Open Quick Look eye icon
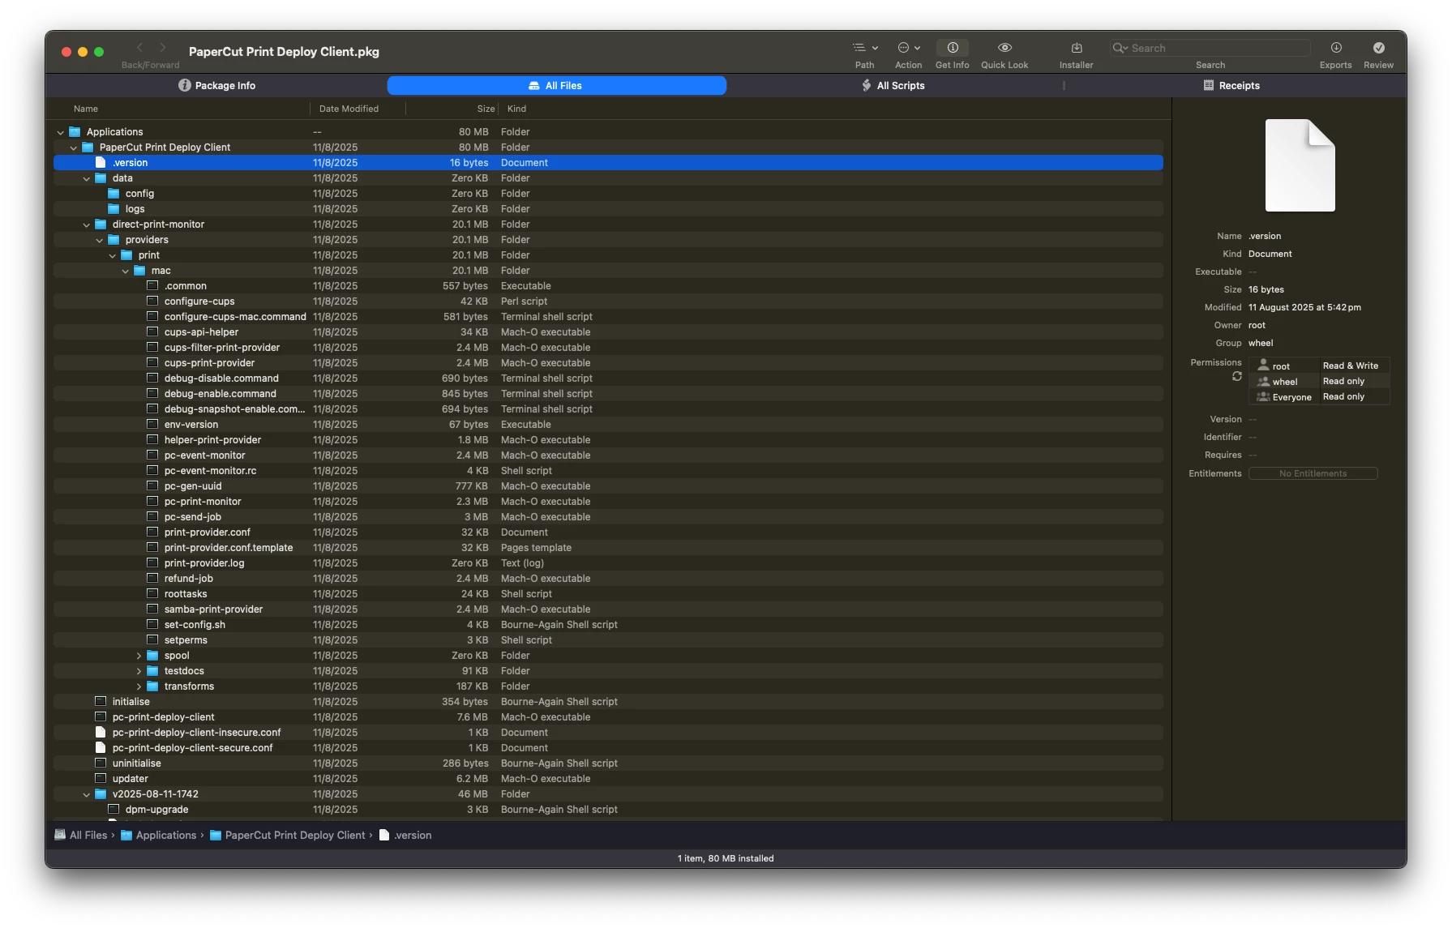 coord(1004,48)
